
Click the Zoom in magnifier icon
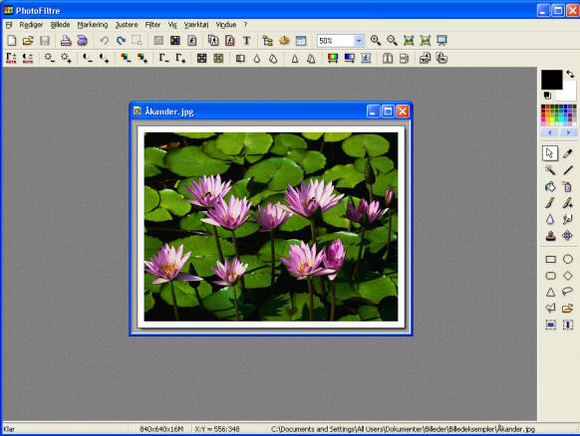point(376,40)
